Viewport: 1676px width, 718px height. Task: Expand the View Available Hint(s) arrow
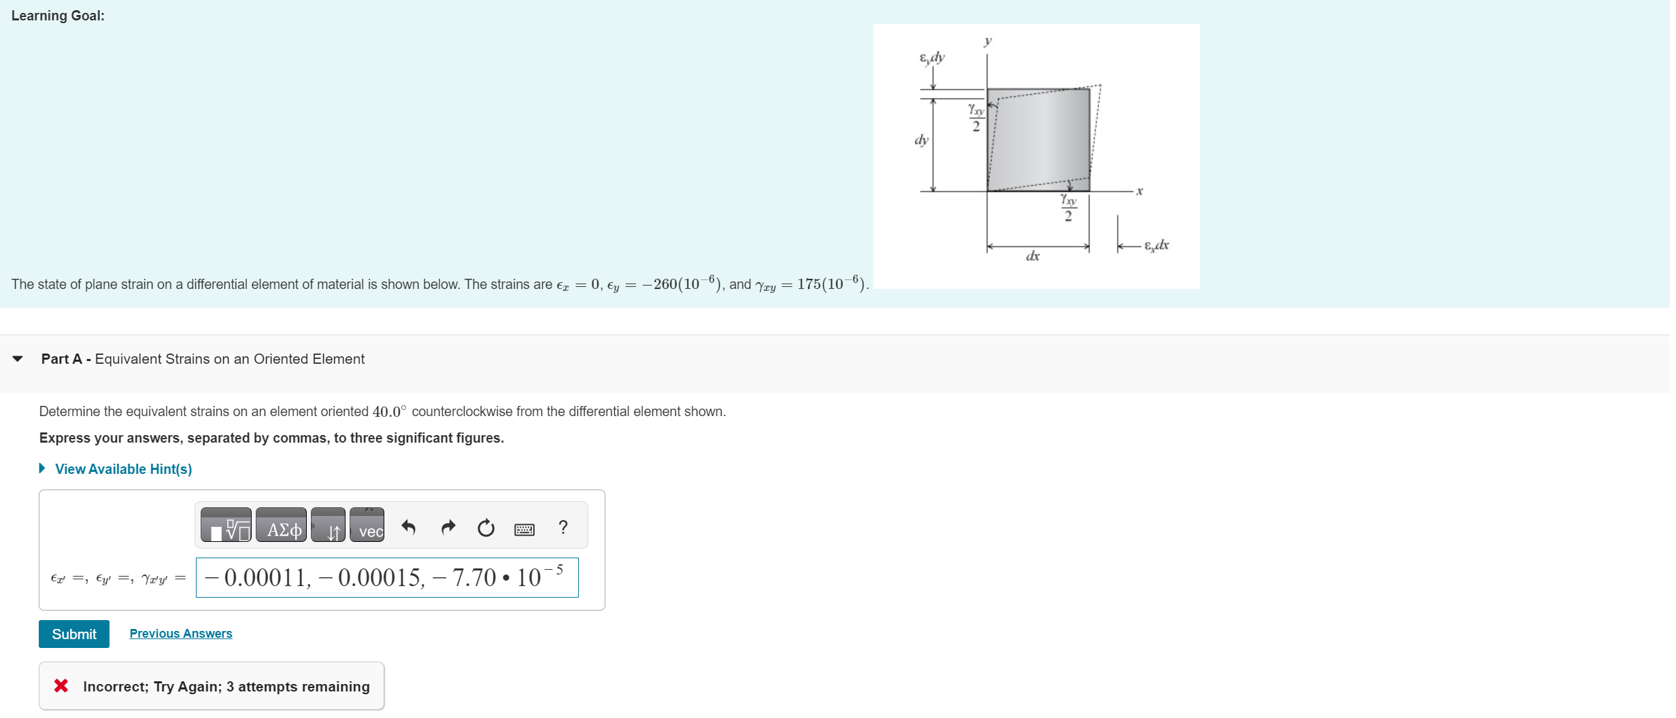[43, 468]
